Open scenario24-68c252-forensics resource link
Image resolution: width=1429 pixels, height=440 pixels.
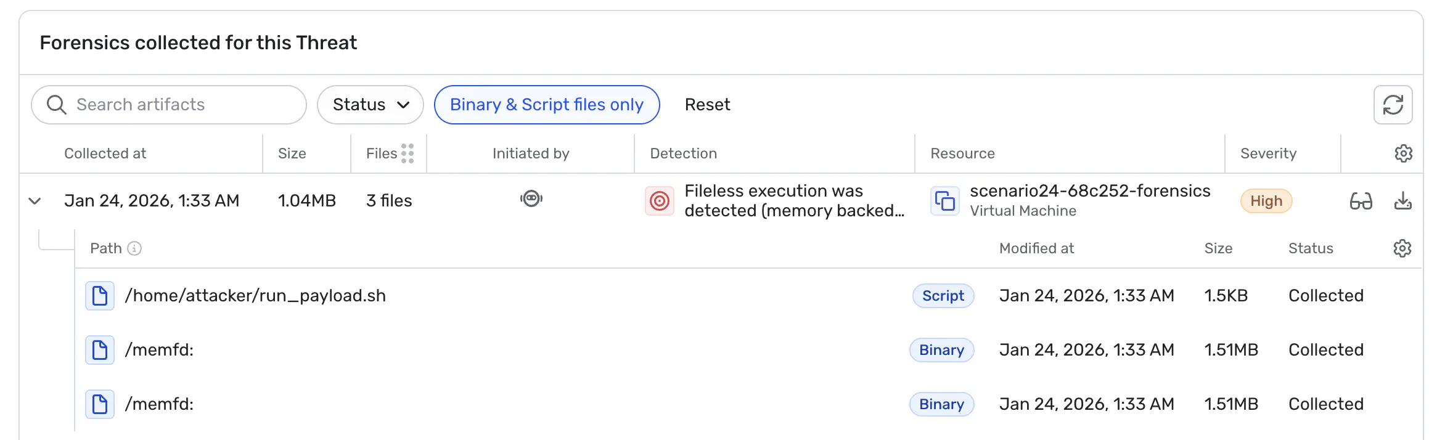1089,191
